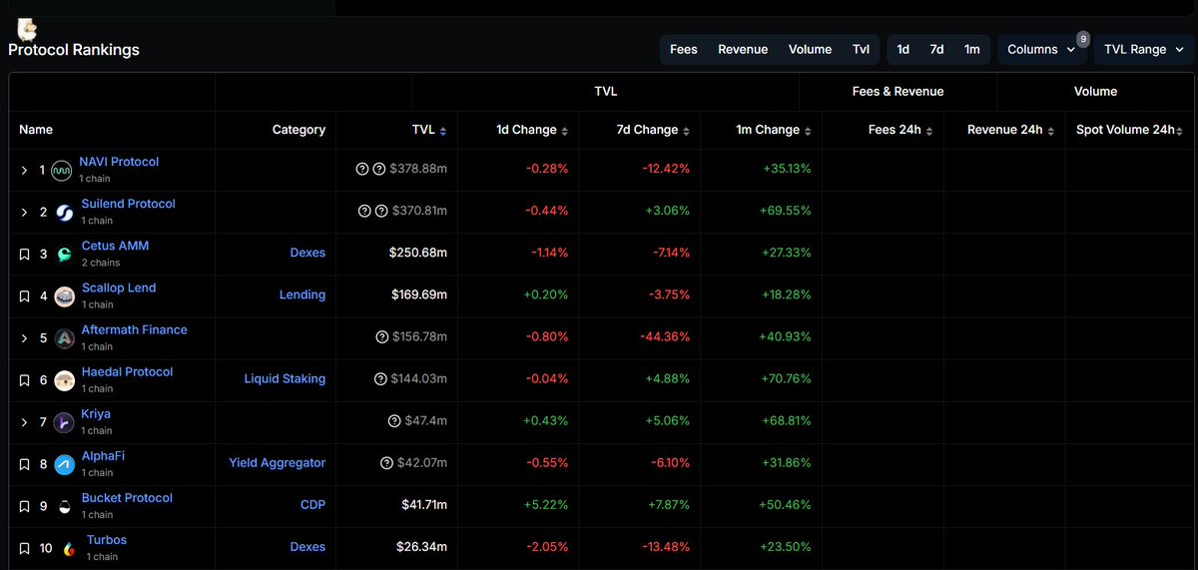Click the Aftermath Finance logo icon

point(64,338)
